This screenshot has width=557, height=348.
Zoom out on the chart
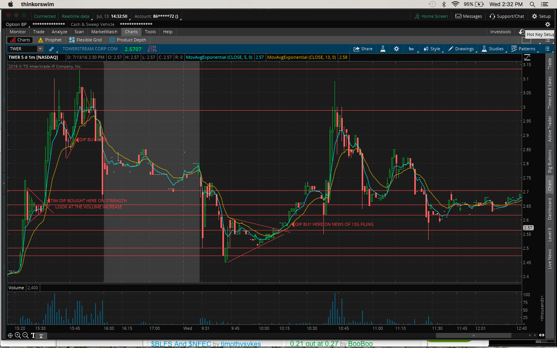click(25, 335)
